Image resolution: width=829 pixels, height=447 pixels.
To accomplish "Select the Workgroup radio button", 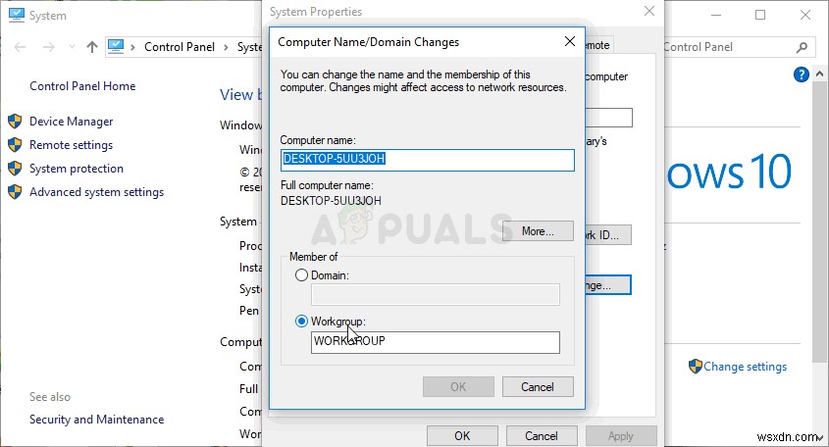I will click(x=301, y=322).
